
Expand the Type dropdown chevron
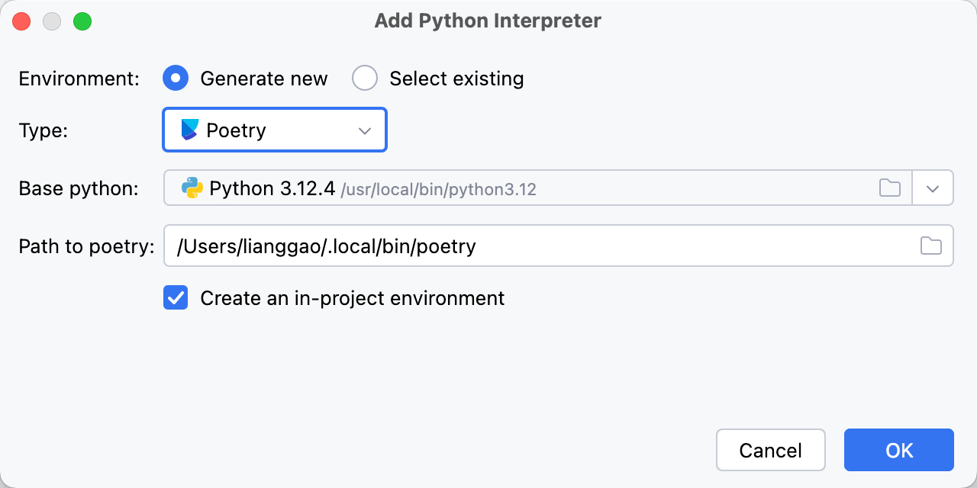(365, 131)
